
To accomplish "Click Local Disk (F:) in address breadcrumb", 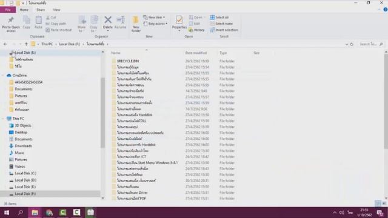I will pyautogui.click(x=70, y=44).
